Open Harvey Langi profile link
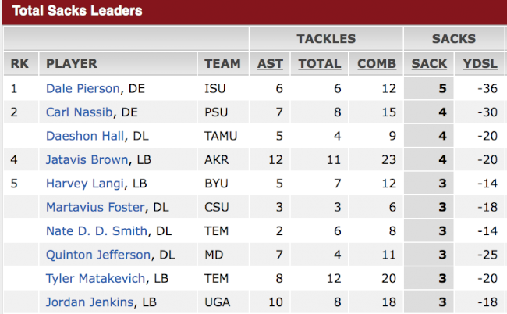 (x=85, y=184)
